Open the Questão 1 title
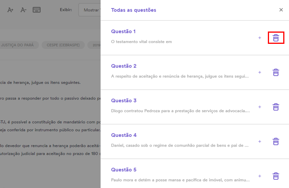 click(123, 32)
